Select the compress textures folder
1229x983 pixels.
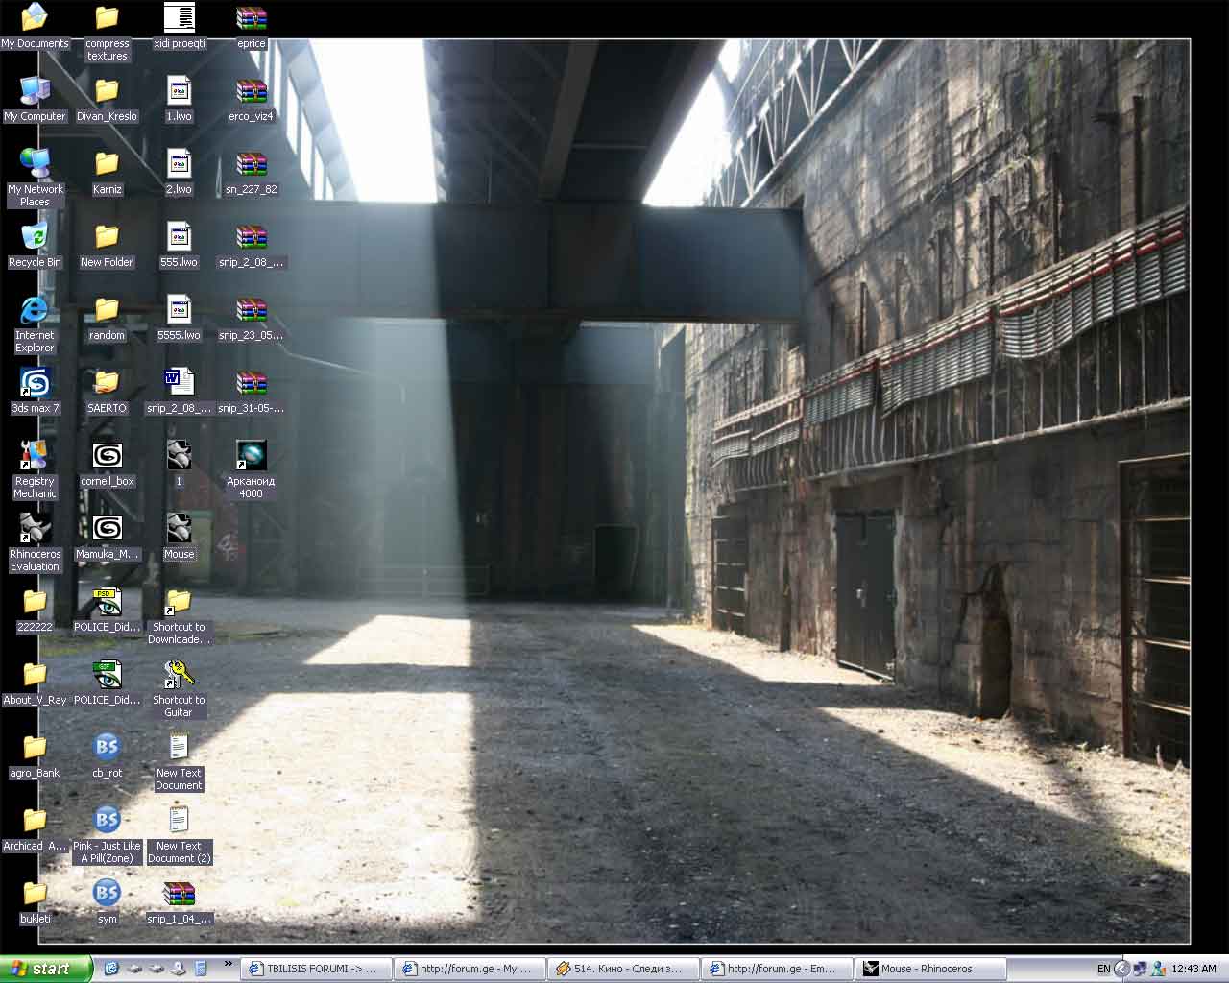tap(107, 19)
